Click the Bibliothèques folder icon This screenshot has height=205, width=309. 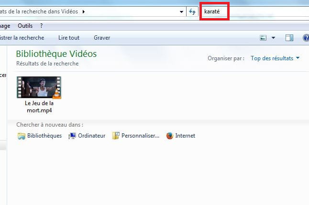click(21, 136)
